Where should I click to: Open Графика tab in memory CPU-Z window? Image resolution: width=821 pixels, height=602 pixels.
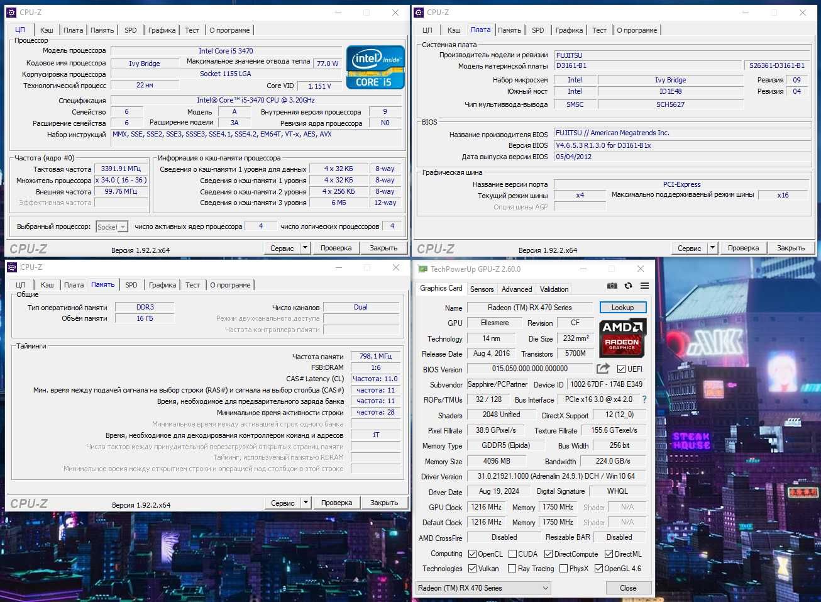[x=163, y=285]
